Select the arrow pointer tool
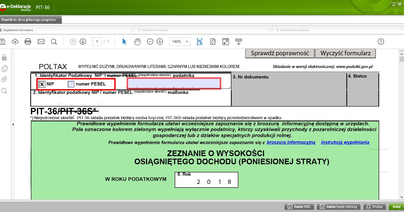The height and width of the screenshot is (212, 404). click(124, 41)
